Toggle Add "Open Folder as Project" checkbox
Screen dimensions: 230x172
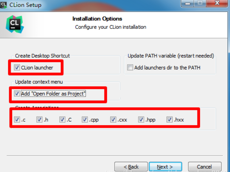point(17,93)
